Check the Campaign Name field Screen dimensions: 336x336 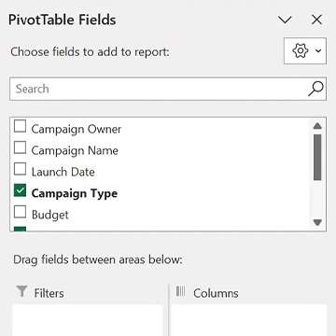[x=20, y=147]
